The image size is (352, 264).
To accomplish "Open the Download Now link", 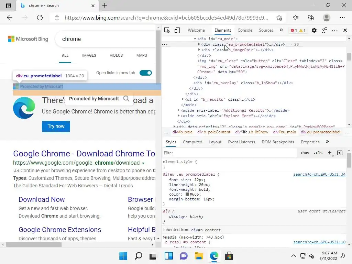I will [x=42, y=199].
